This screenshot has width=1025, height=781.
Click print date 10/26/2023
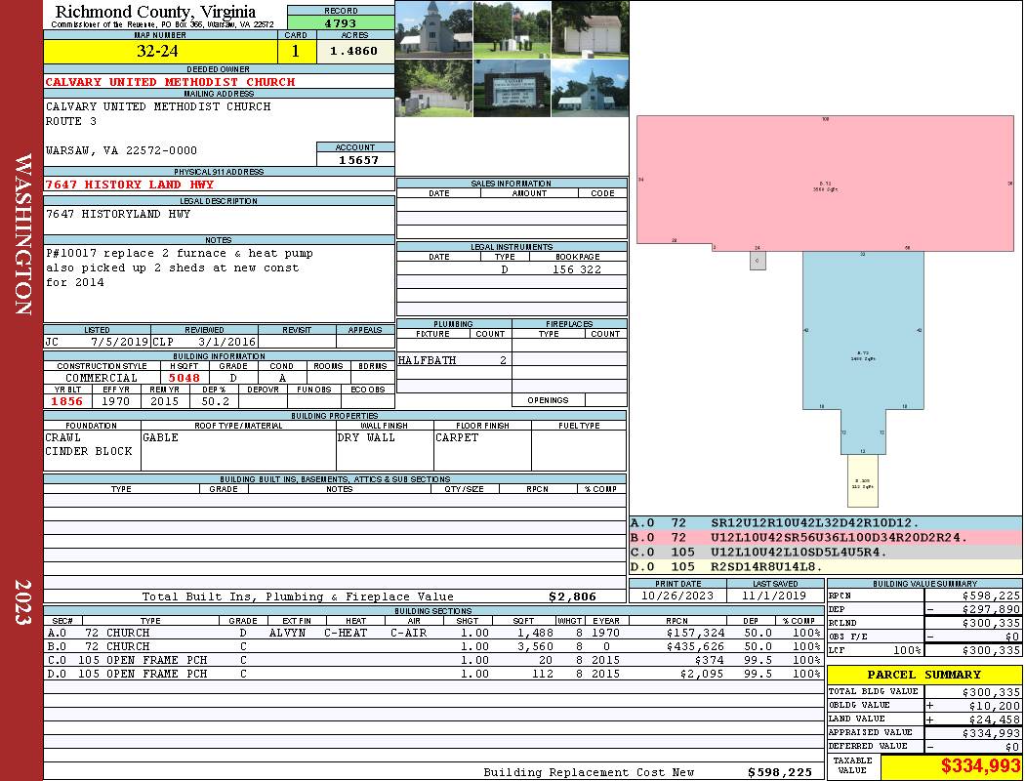(677, 596)
